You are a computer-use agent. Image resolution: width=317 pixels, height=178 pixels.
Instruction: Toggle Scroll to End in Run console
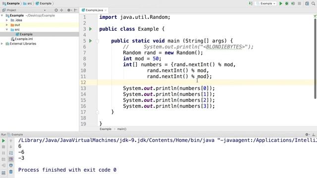click(11, 159)
